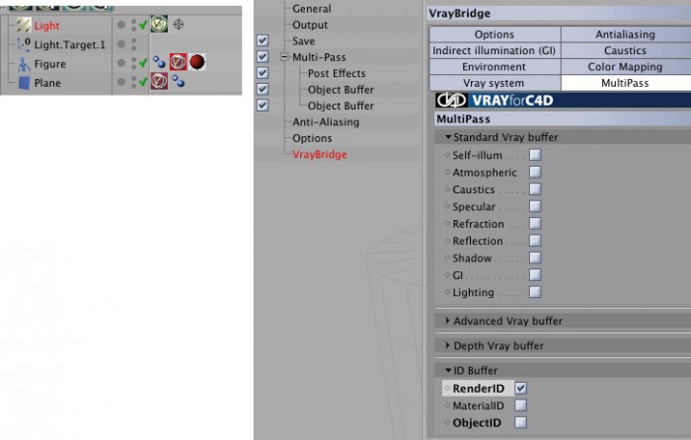Viewport: 691px width, 440px height.
Task: Click the layer dot of Light.Target.1 row
Action: coord(120,44)
